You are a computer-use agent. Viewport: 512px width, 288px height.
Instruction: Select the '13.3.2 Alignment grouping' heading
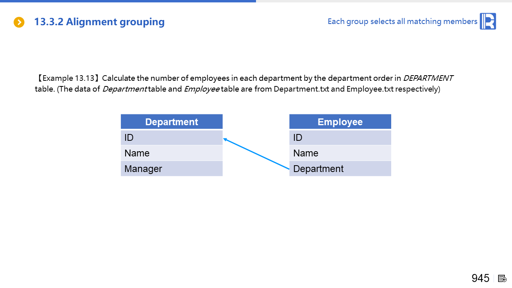99,22
